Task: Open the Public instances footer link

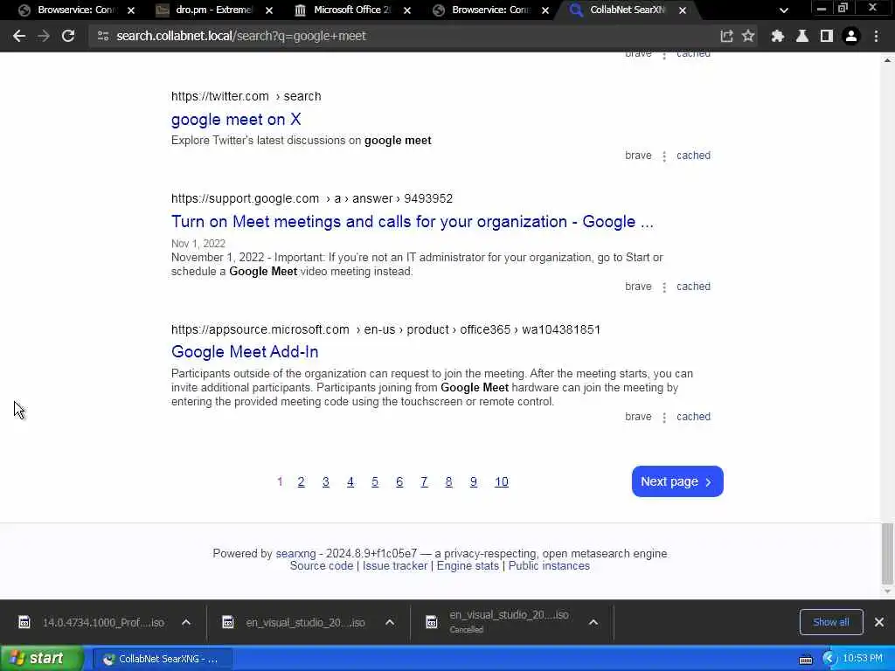Action: tap(549, 566)
